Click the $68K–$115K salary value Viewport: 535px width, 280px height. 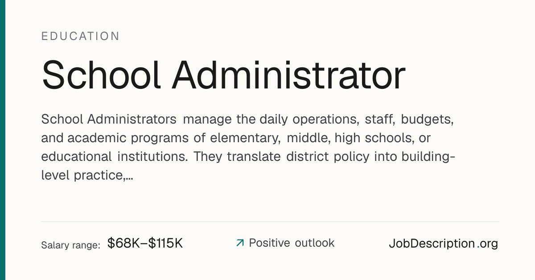[x=145, y=243]
